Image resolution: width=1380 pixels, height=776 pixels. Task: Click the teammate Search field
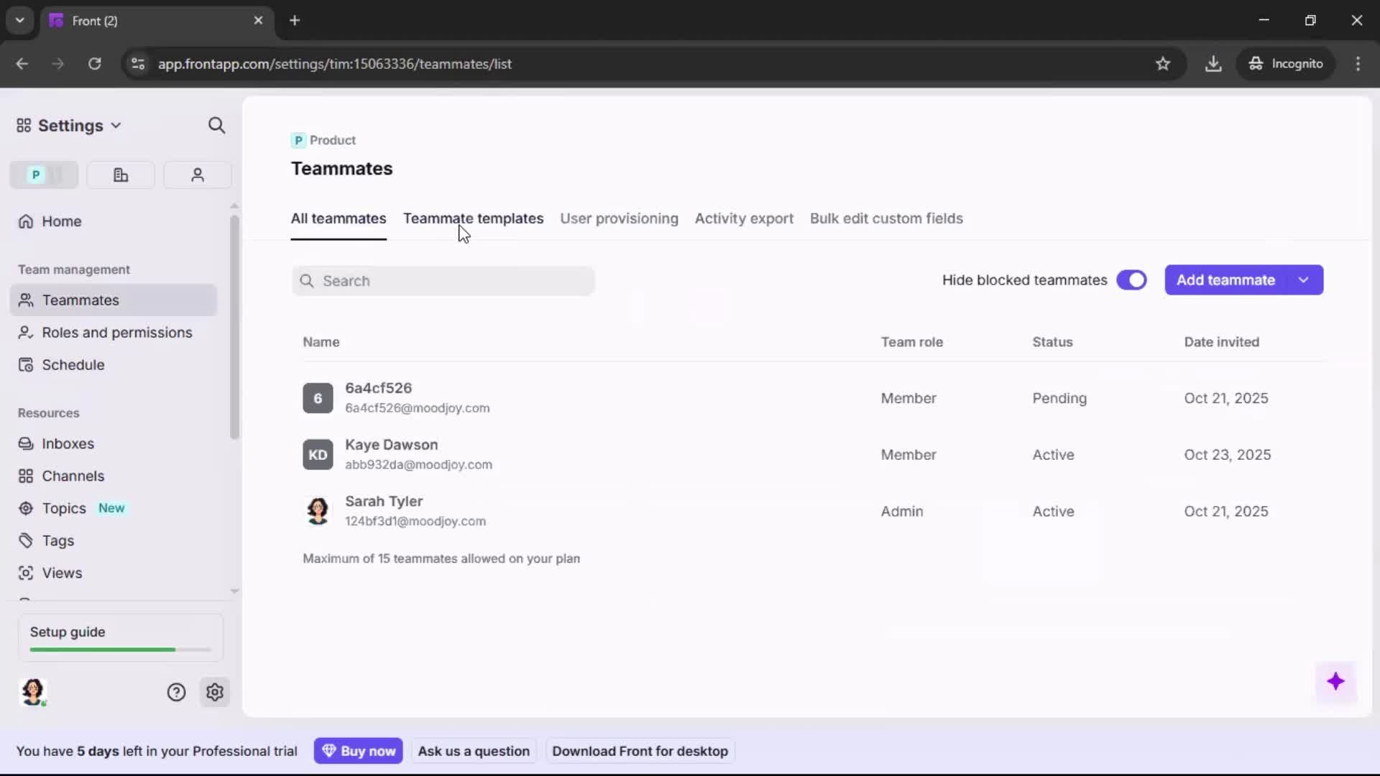click(443, 281)
